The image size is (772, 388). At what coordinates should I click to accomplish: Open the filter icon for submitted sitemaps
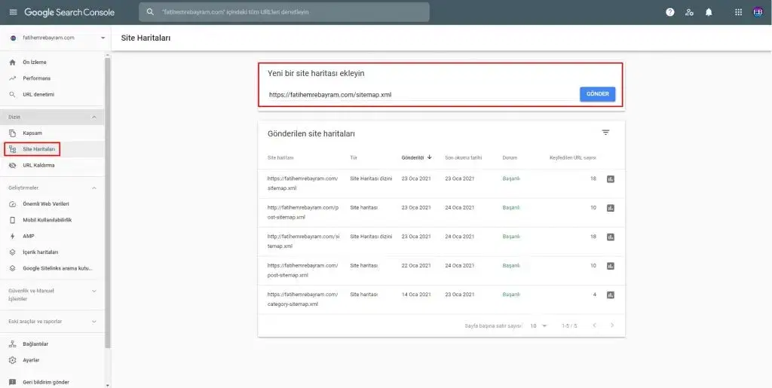605,133
